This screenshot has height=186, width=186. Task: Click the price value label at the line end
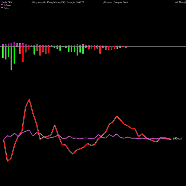tap(177, 139)
